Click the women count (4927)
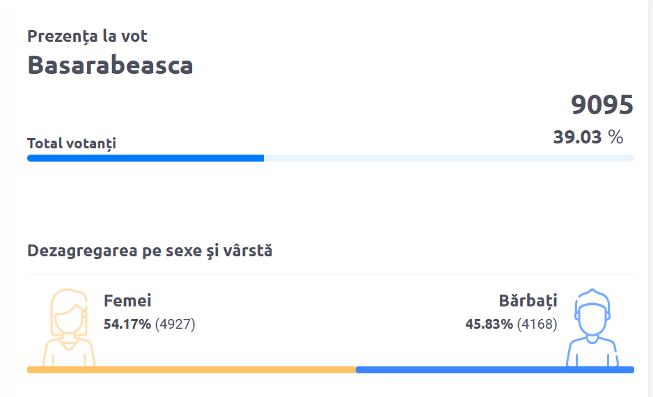This screenshot has width=653, height=397. coord(175,324)
